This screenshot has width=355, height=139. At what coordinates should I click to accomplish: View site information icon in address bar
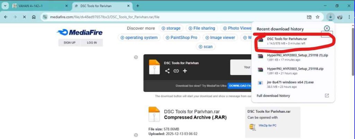click(45, 17)
